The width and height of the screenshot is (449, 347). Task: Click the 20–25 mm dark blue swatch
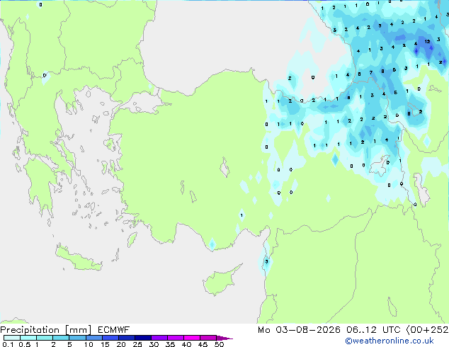pyautogui.click(x=127, y=338)
